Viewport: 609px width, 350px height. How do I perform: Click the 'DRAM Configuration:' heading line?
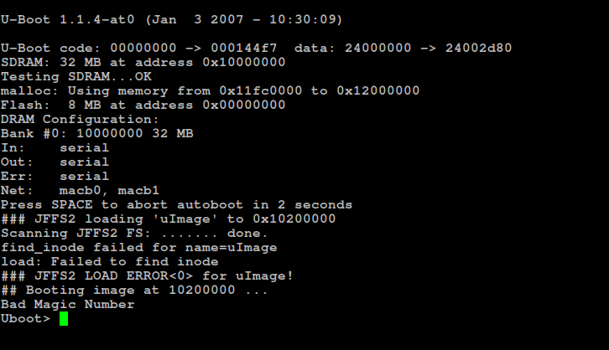[80, 120]
